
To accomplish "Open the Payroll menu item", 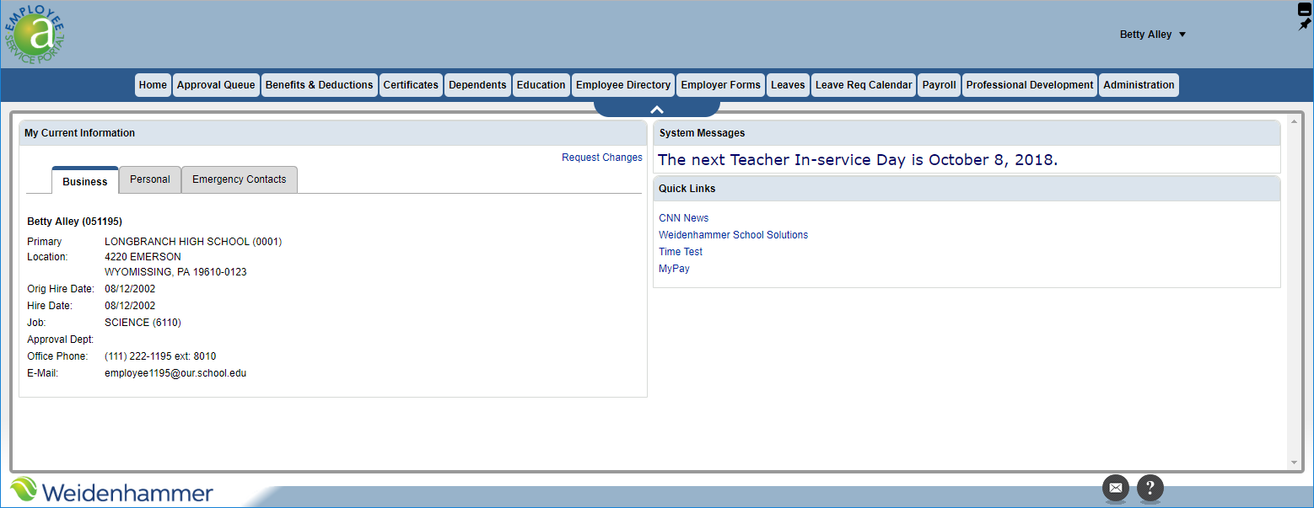I will coord(939,85).
